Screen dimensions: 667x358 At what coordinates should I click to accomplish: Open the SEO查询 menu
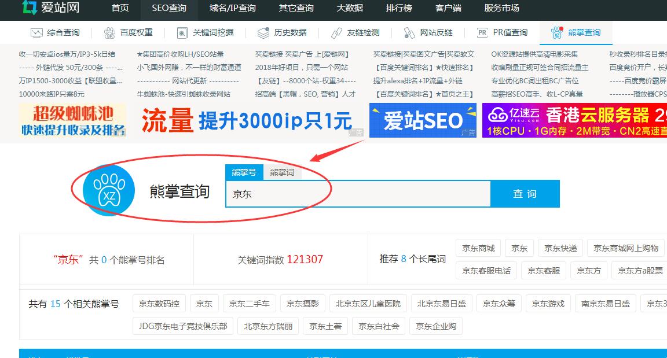point(169,8)
